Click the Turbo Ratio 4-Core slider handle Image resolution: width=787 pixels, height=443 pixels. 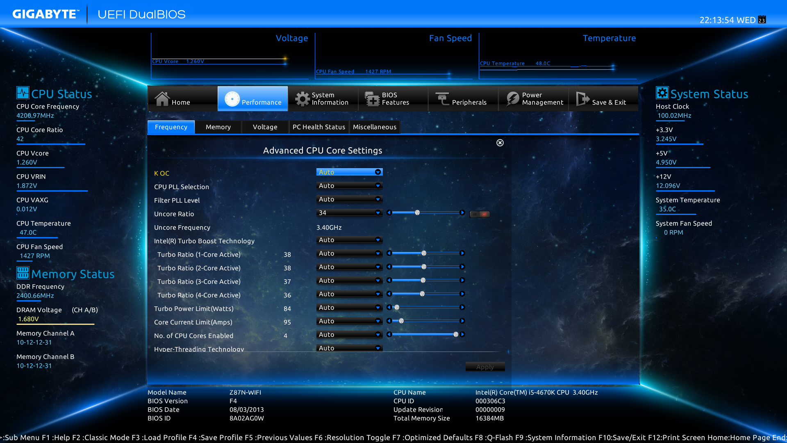(422, 294)
